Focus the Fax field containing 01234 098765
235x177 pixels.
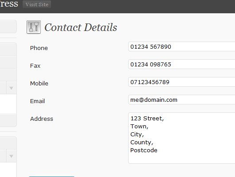[181, 64]
